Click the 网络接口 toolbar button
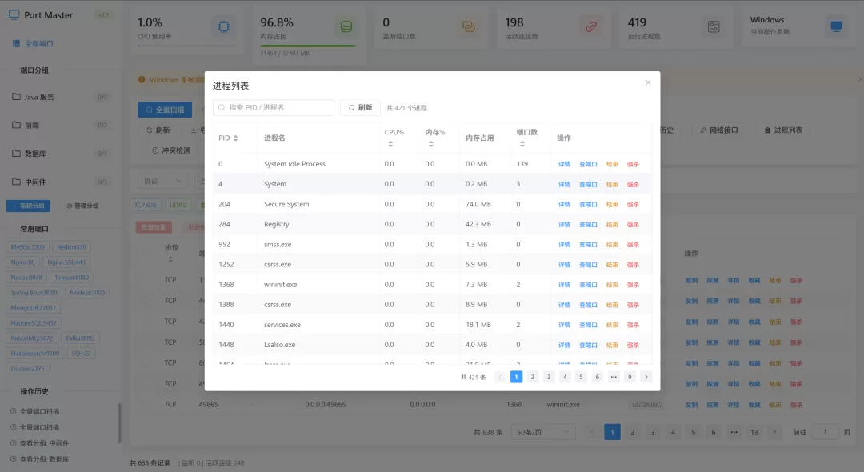The width and height of the screenshot is (864, 472). tap(719, 130)
